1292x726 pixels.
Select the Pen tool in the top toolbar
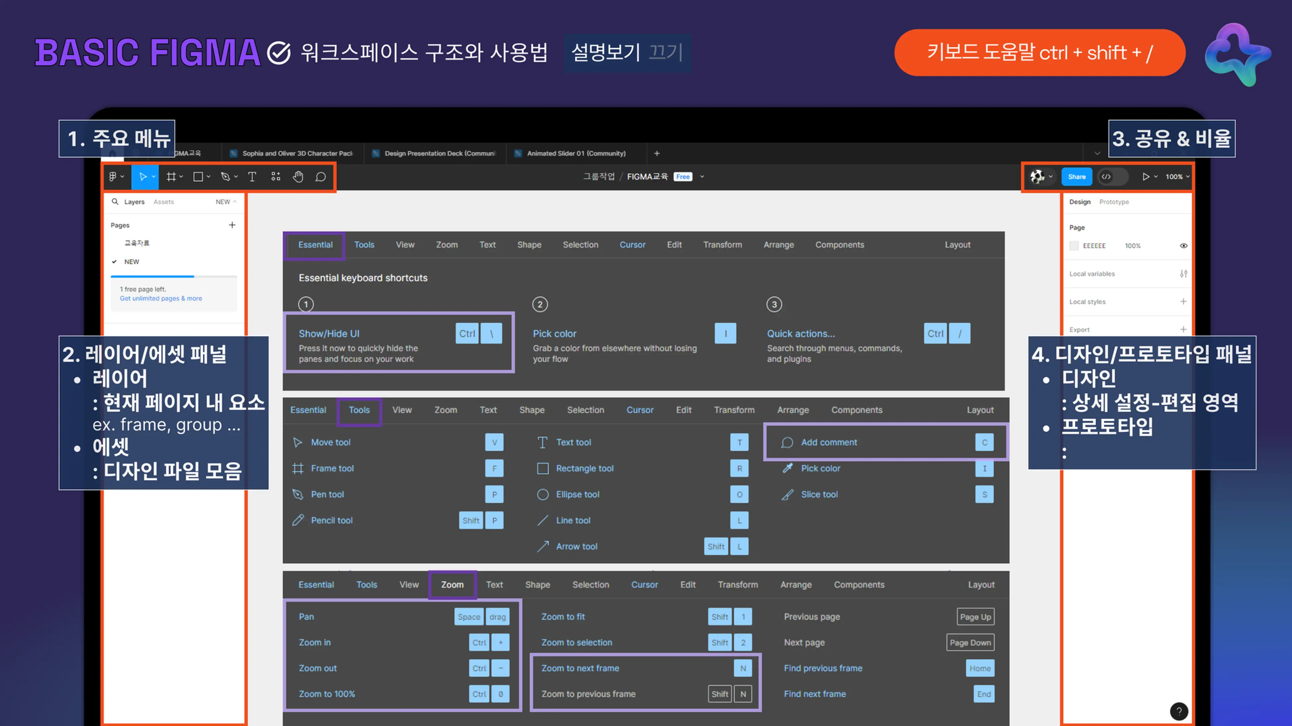[x=225, y=176]
